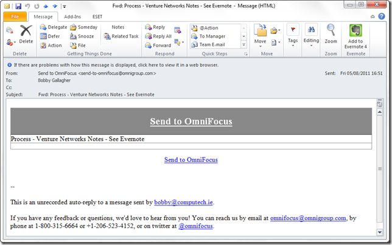Open the Quick Steps dialog launcher
This screenshot has height=245, width=392.
point(246,54)
